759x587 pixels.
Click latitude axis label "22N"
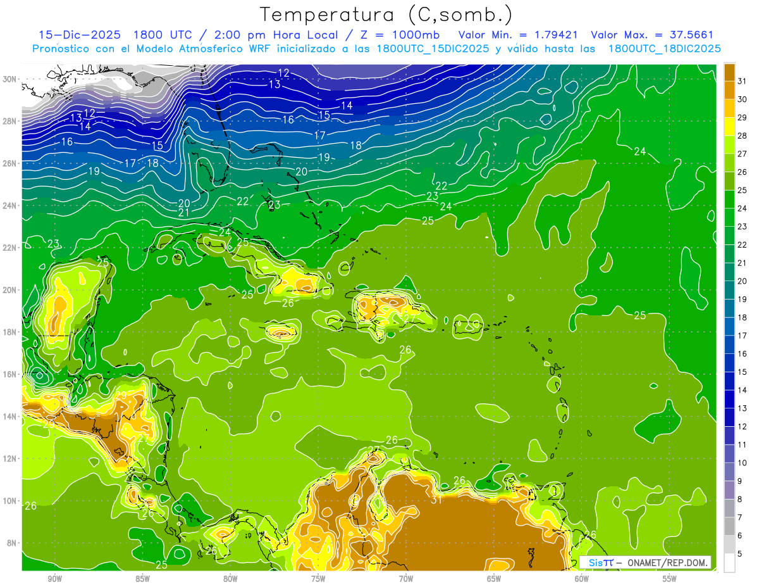11,248
